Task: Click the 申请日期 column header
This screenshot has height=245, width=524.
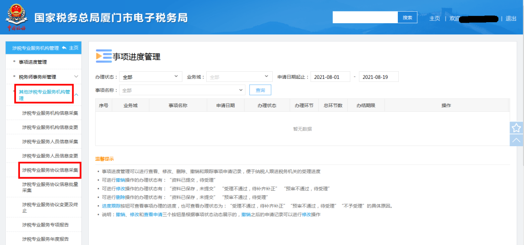Action: pyautogui.click(x=226, y=106)
